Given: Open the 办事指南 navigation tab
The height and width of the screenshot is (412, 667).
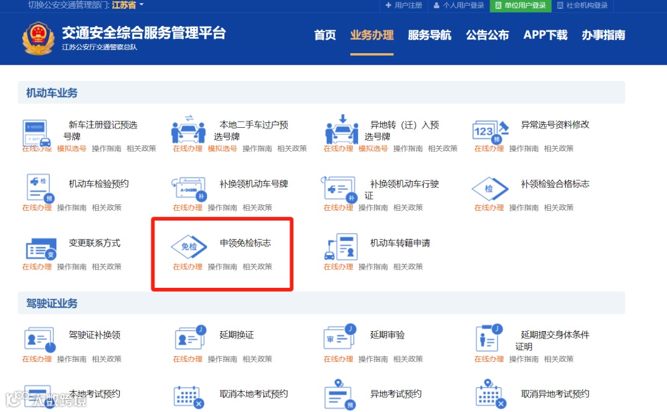Looking at the screenshot, I should click(603, 35).
